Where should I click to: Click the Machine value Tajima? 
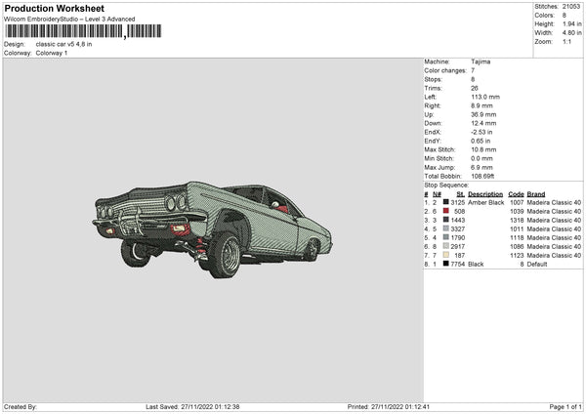[x=481, y=61]
